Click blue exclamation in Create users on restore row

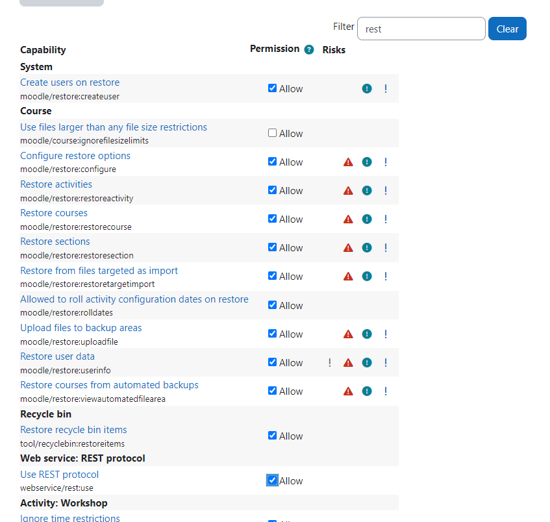(x=386, y=89)
